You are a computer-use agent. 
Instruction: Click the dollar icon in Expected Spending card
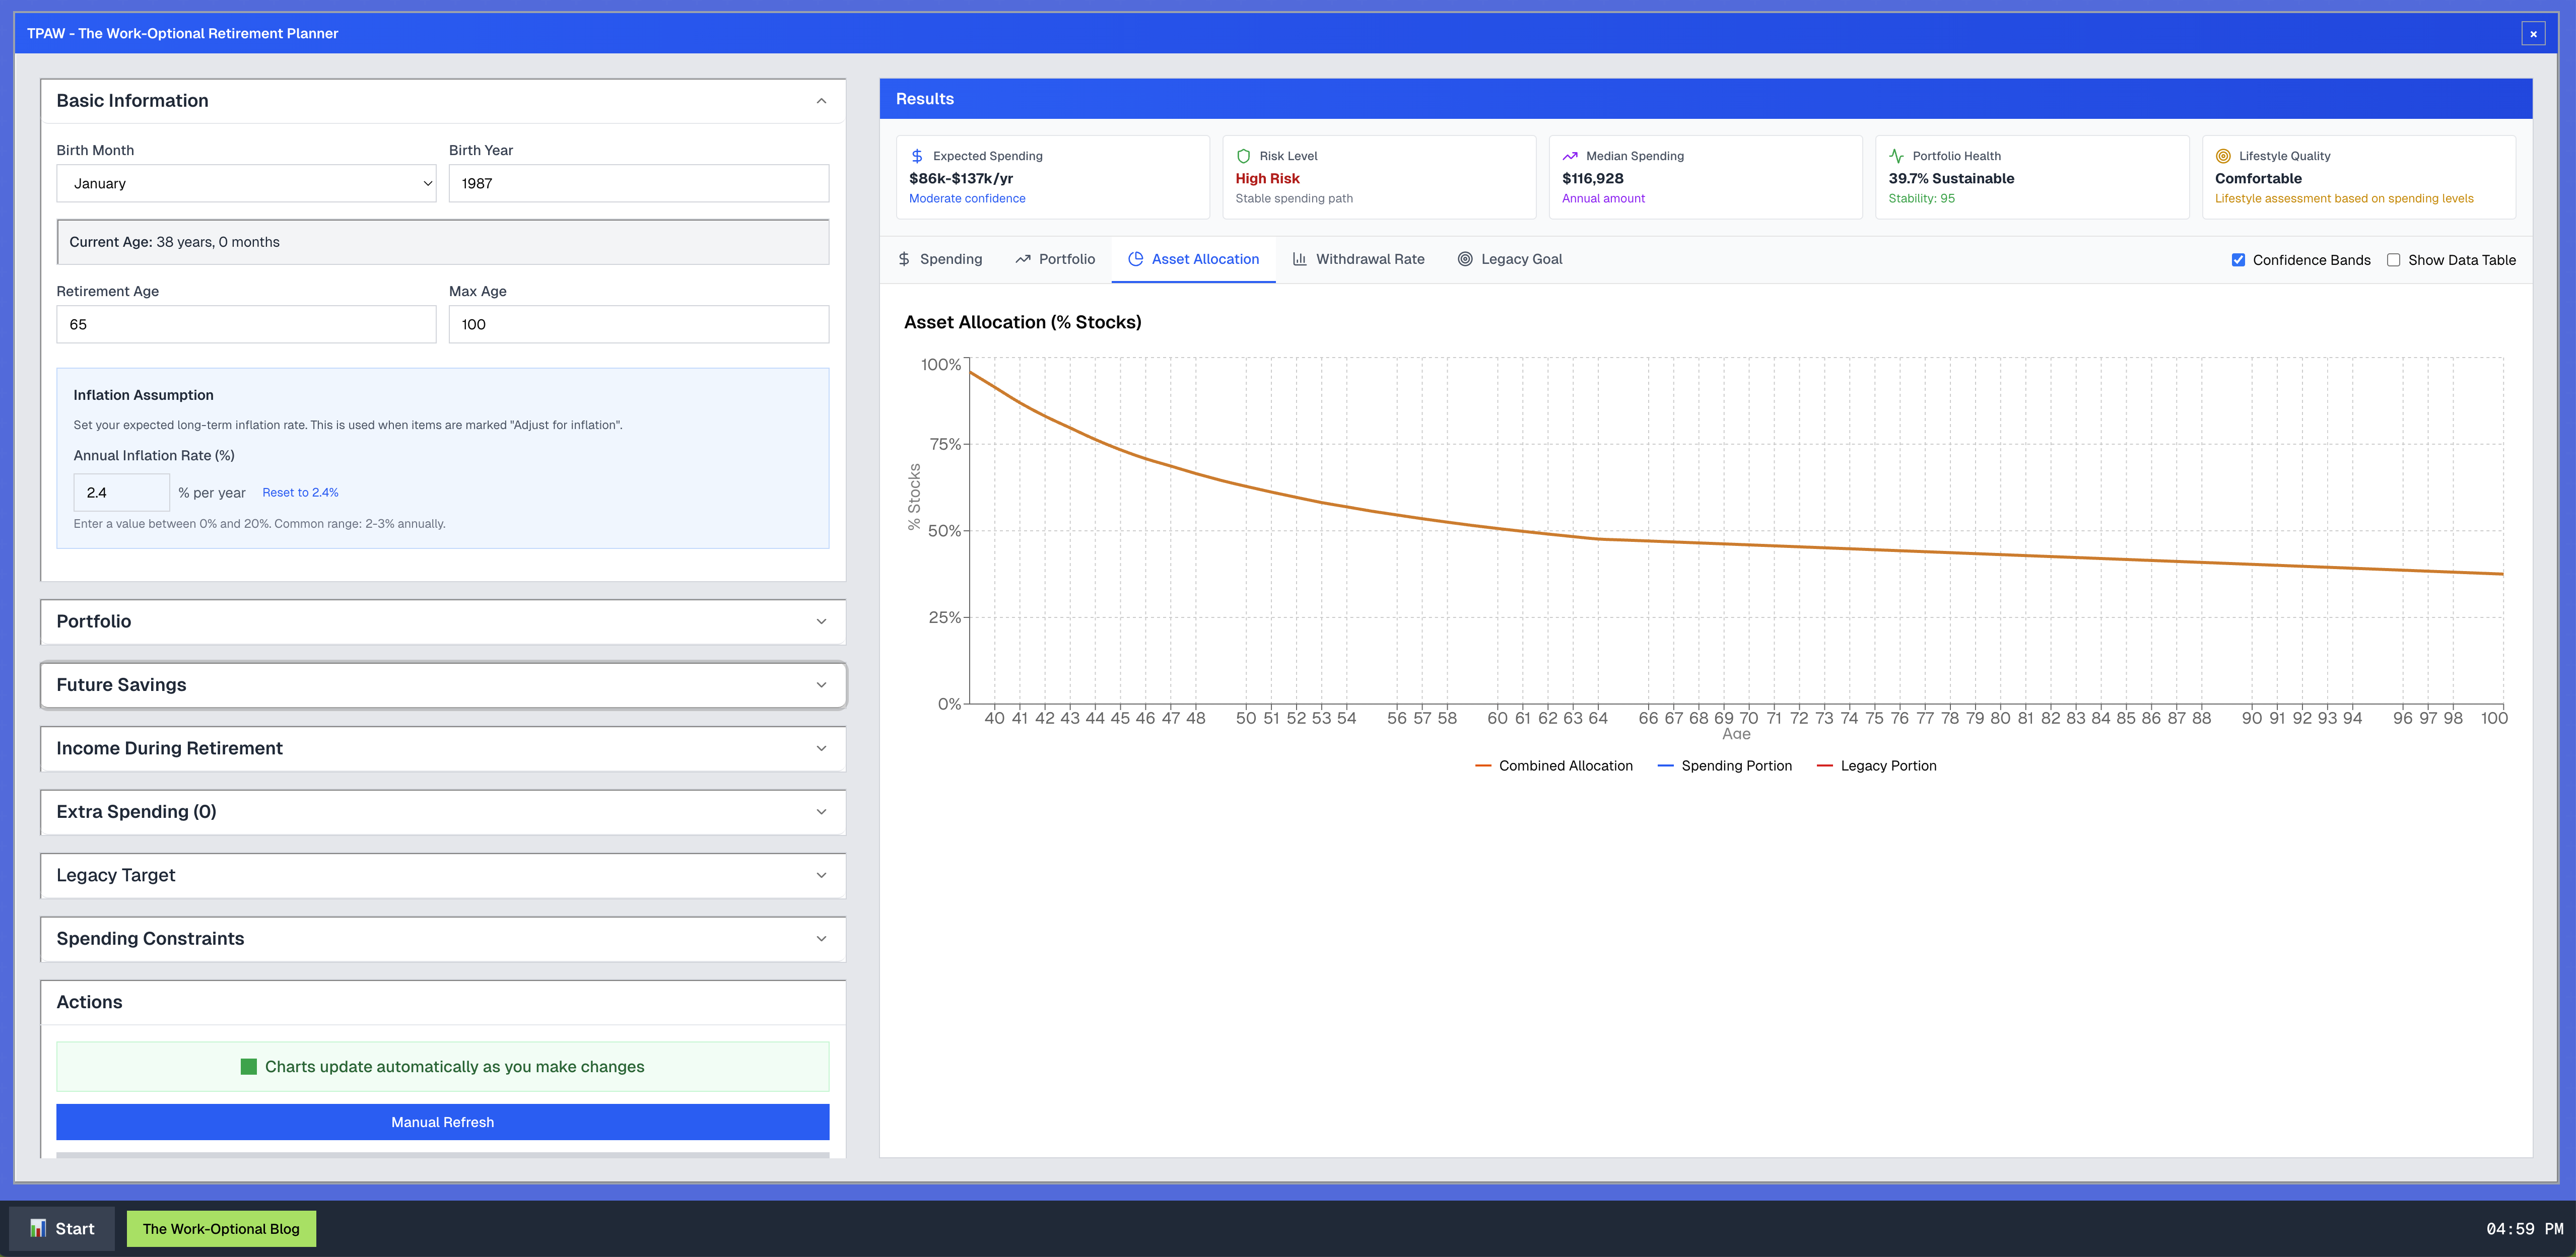[917, 156]
